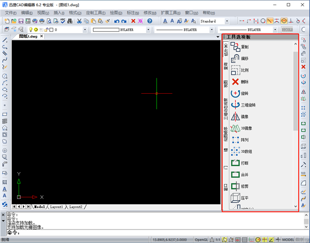Toggle the layer lock padlock icon
Viewport: 310px width, 243px height.
point(47,30)
